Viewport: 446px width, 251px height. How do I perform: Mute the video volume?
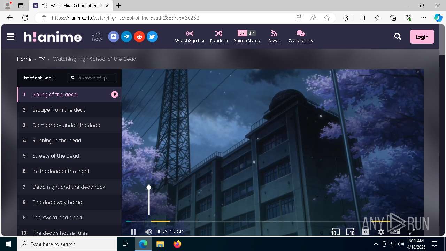pos(149,232)
